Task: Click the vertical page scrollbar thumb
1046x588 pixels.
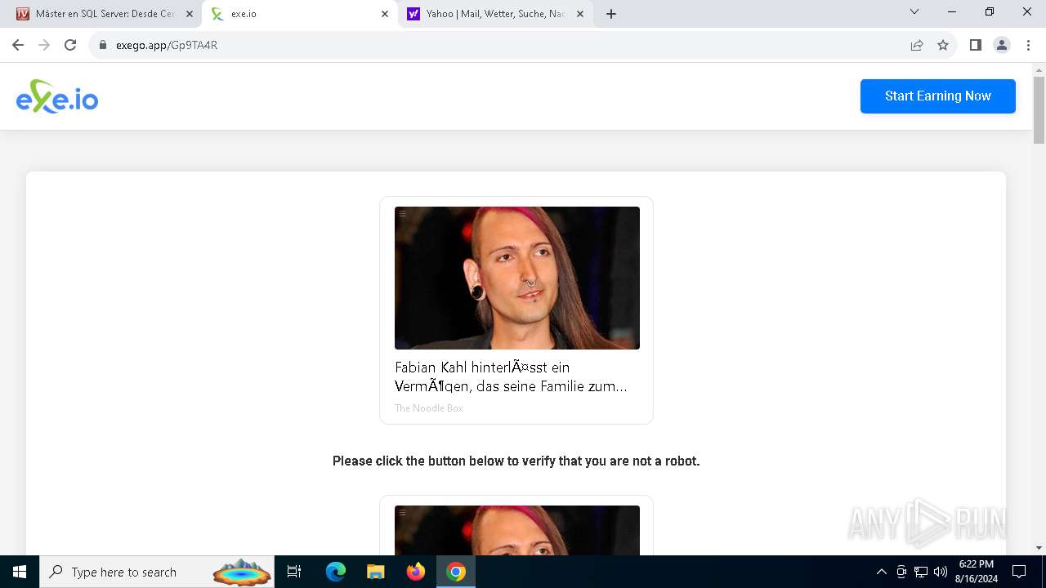Action: [x=1039, y=110]
